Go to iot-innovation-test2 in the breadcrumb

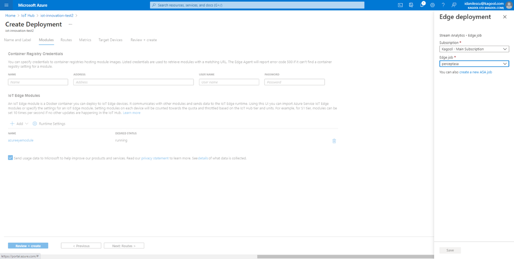(57, 15)
